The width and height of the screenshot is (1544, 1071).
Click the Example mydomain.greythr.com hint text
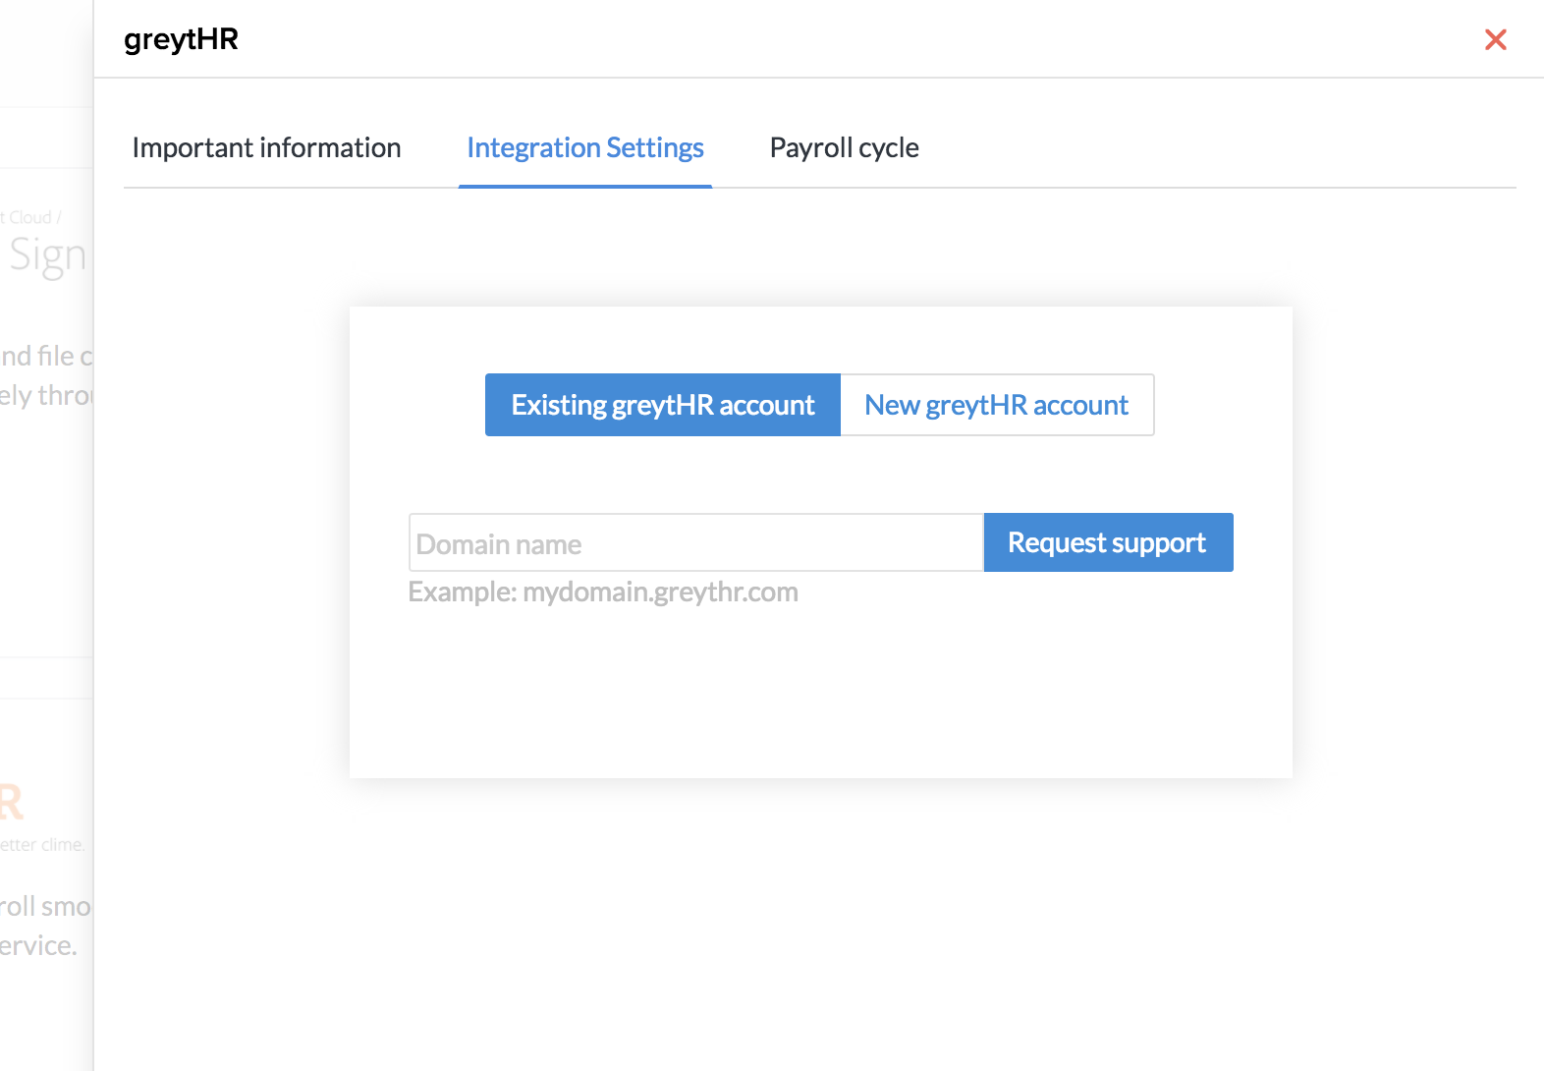[x=603, y=592]
